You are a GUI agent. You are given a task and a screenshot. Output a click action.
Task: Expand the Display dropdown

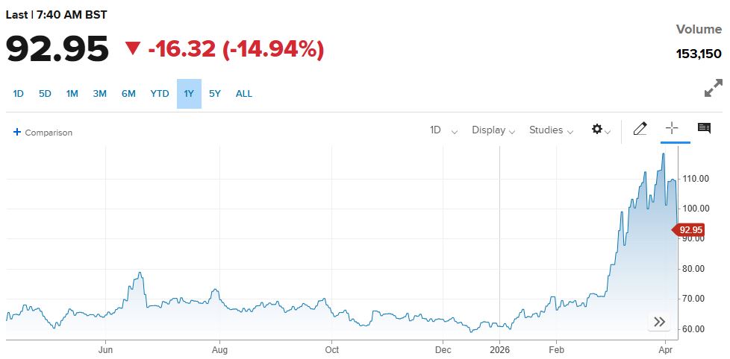493,130
